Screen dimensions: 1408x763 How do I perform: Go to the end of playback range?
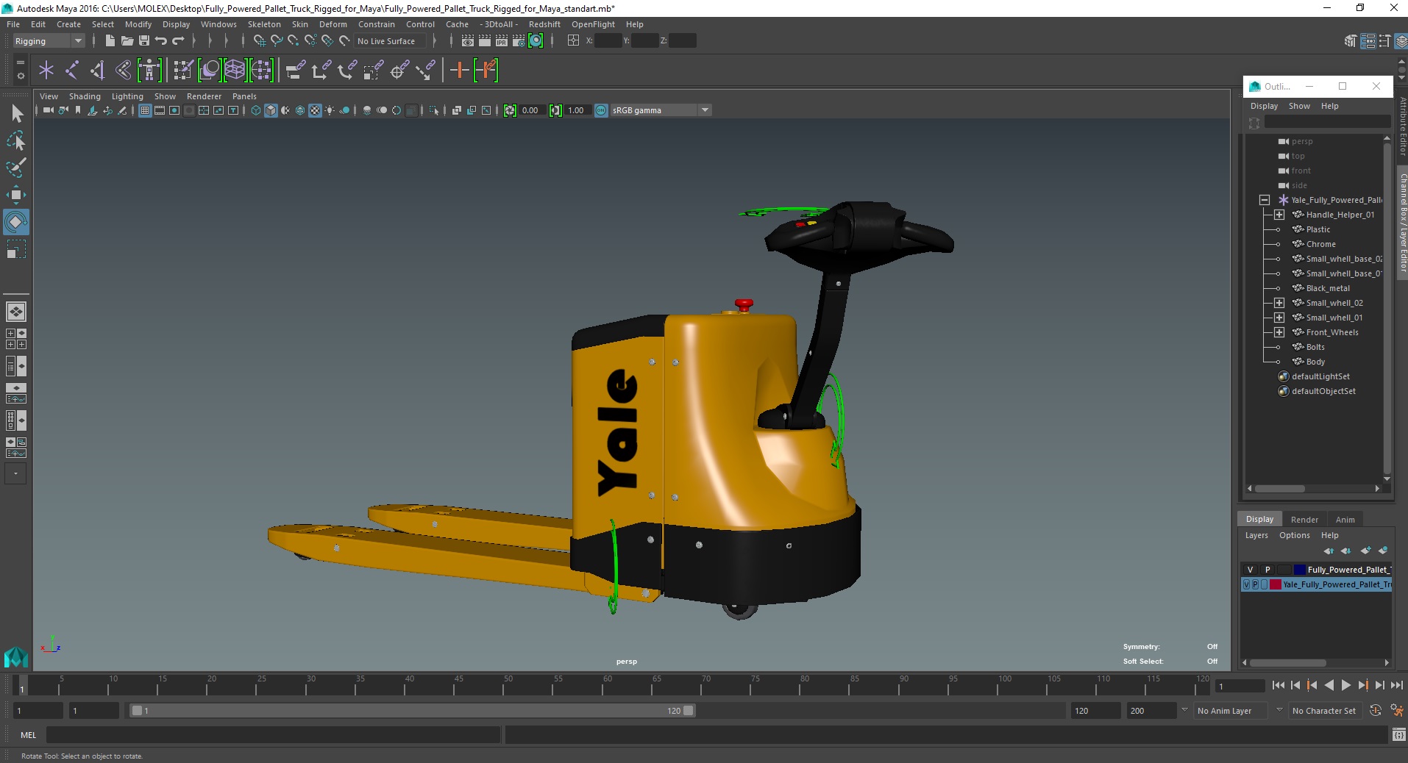pos(1396,685)
